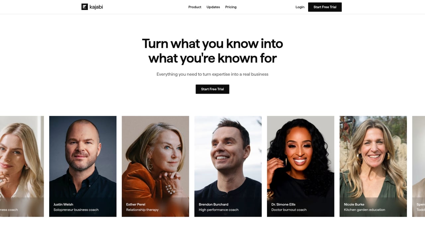Screen dimensions: 425x239
Task: Open the Product menu
Action: (195, 7)
